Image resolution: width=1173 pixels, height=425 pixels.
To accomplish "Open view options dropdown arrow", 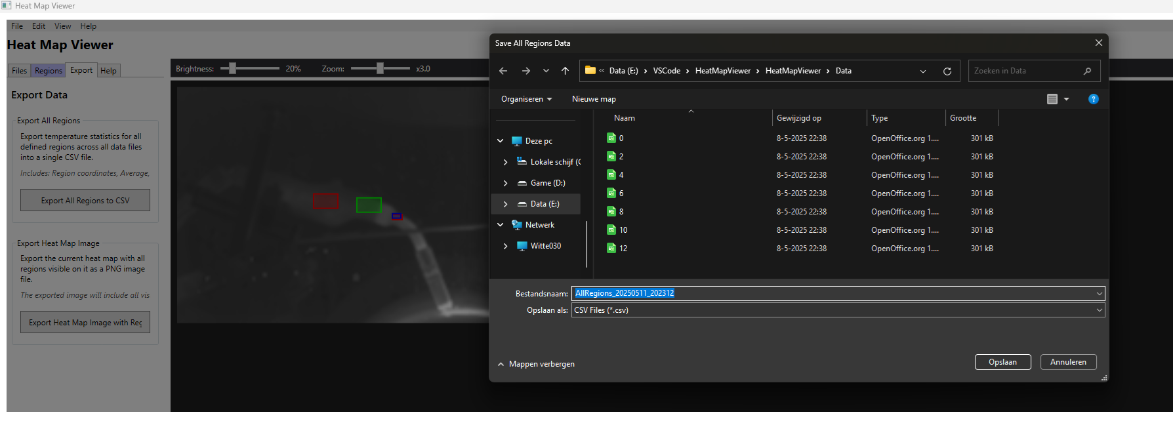I will pyautogui.click(x=1066, y=99).
